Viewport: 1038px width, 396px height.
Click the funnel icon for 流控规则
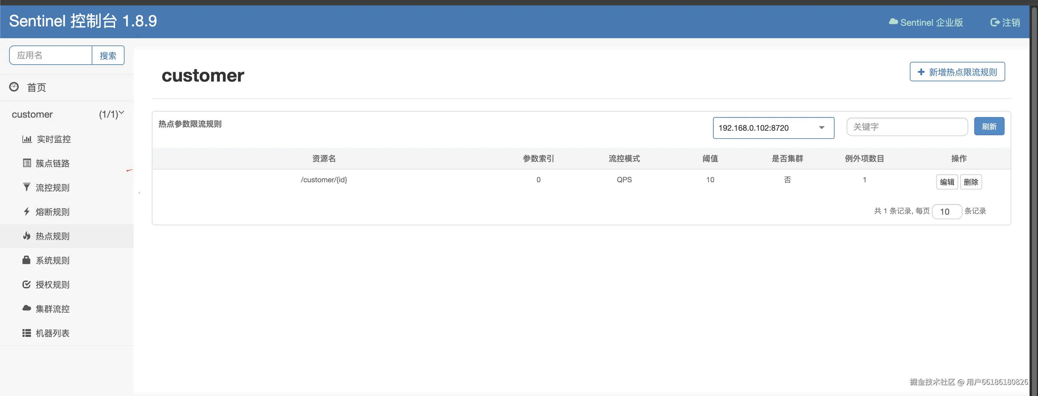click(x=27, y=187)
